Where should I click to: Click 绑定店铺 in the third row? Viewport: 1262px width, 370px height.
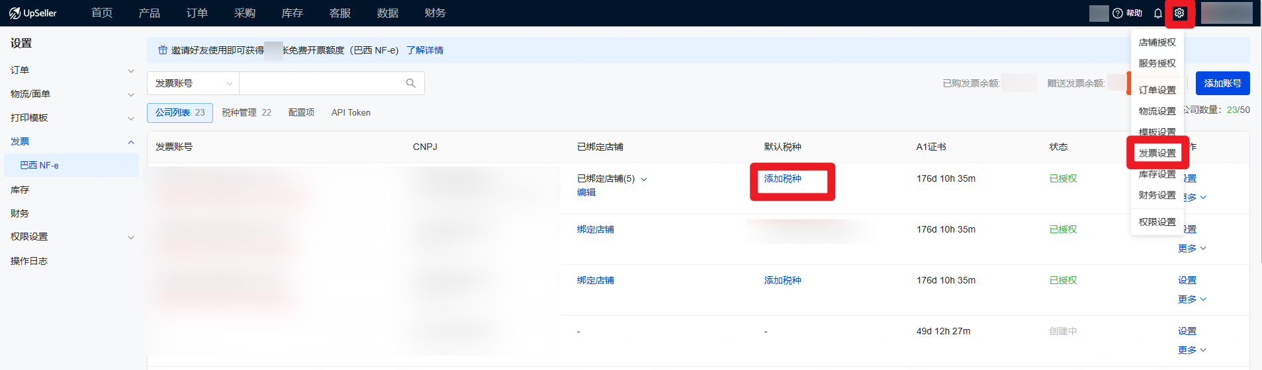pos(596,280)
